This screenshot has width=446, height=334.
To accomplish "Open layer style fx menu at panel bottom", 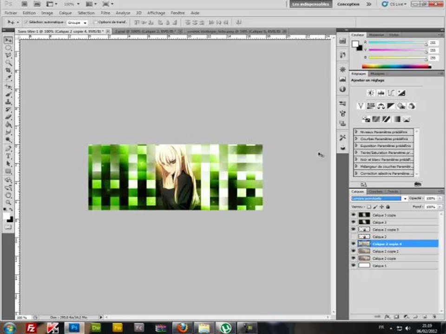I will coord(387,316).
